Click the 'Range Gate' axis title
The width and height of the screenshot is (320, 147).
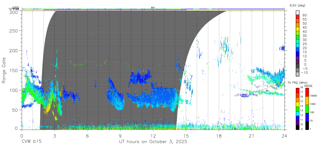point(4,70)
